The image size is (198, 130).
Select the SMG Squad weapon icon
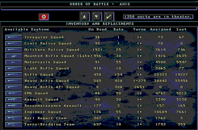[14, 93]
